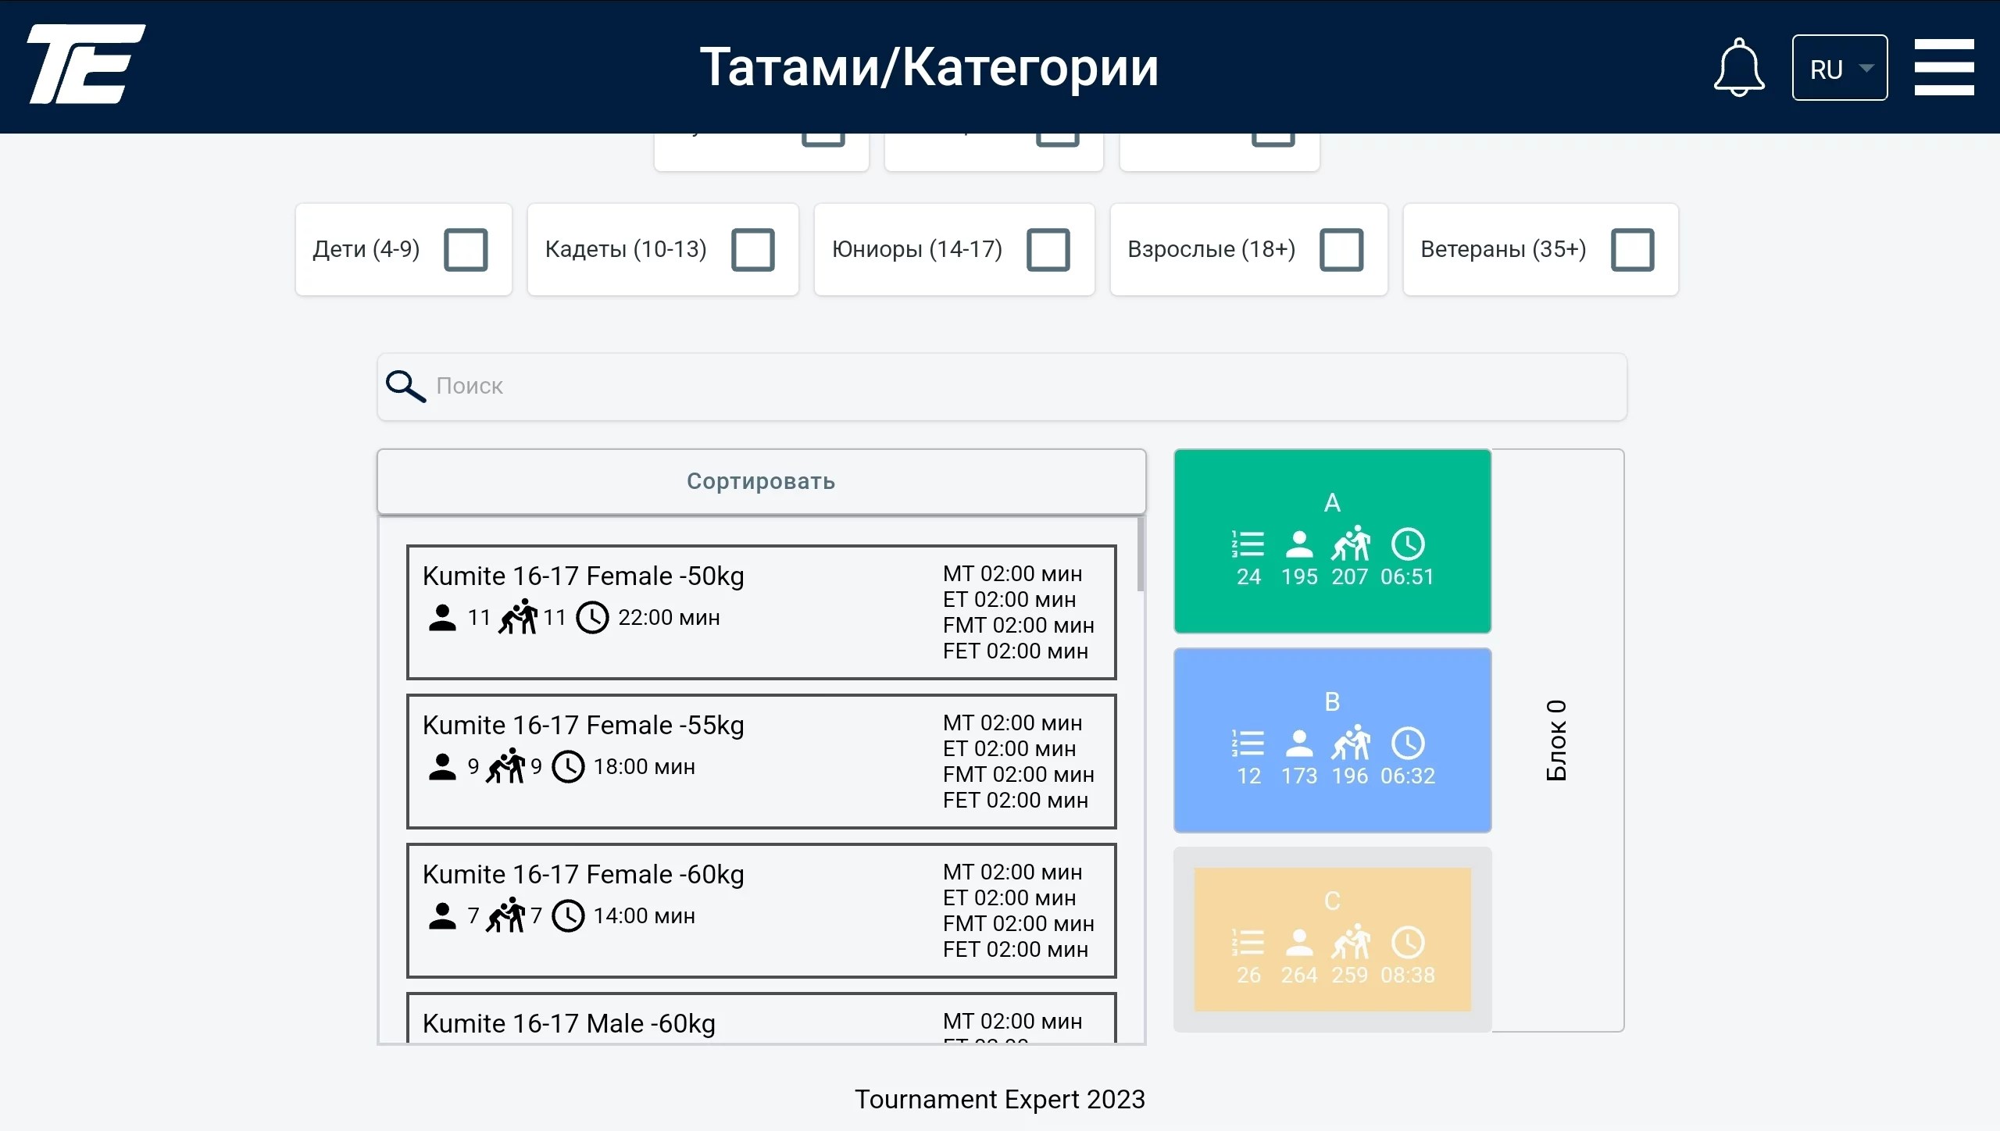Viewport: 2000px width, 1131px height.
Task: Click 08:38 time in tatami C
Action: 1407,976
